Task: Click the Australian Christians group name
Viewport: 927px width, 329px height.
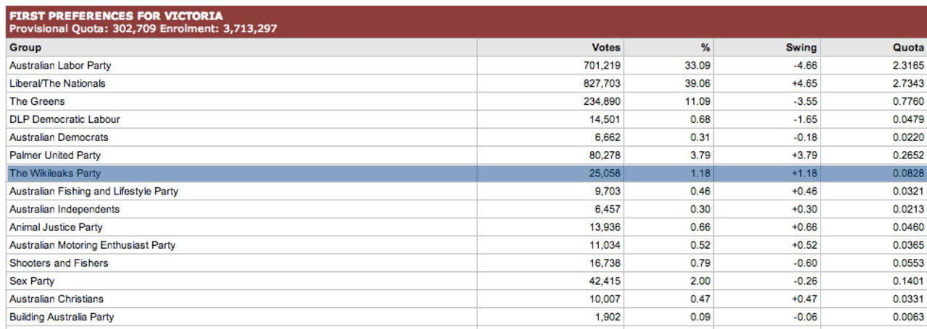Action: point(56,299)
